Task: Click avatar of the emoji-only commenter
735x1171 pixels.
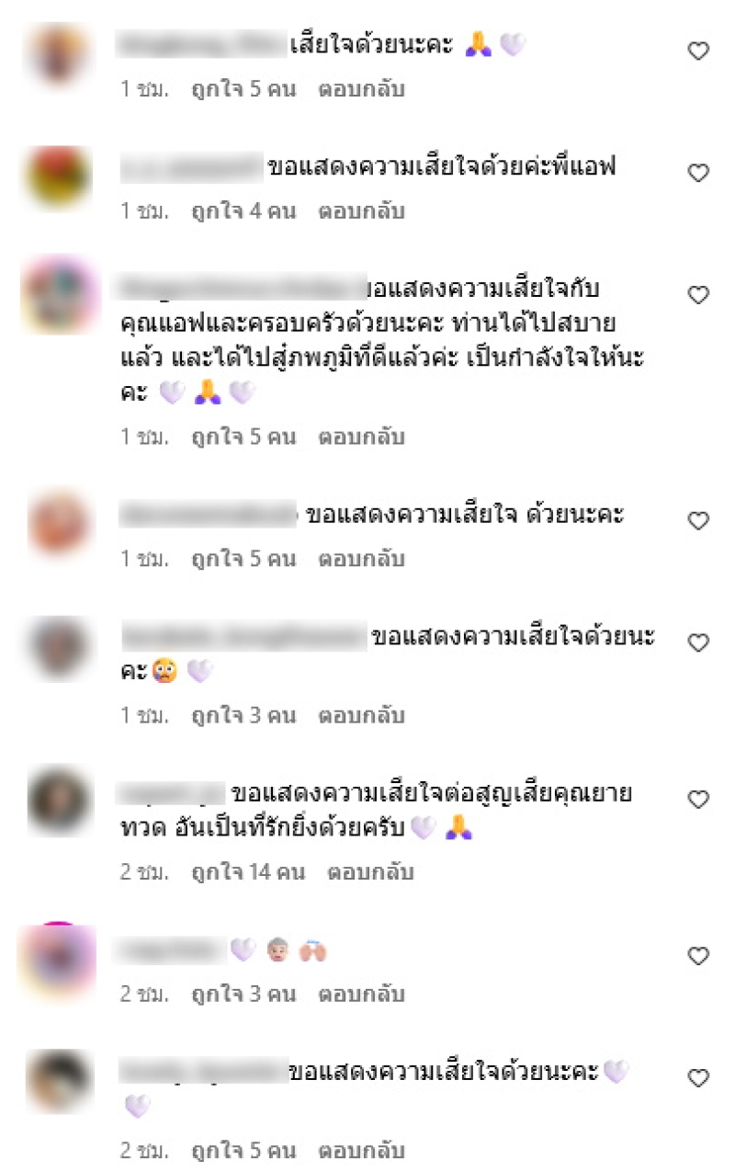Action: 60,958
